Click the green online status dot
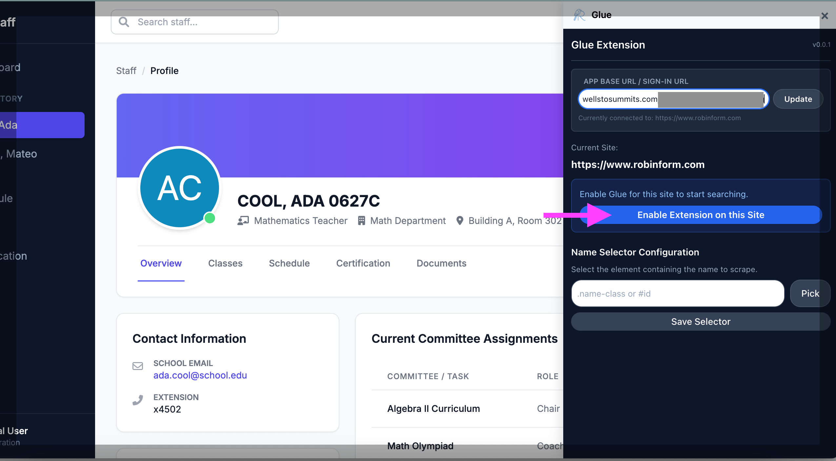This screenshot has width=836, height=461. click(210, 218)
